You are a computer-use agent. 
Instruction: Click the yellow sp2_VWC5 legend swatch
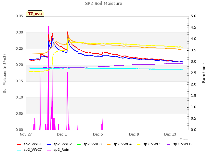tap(139, 144)
